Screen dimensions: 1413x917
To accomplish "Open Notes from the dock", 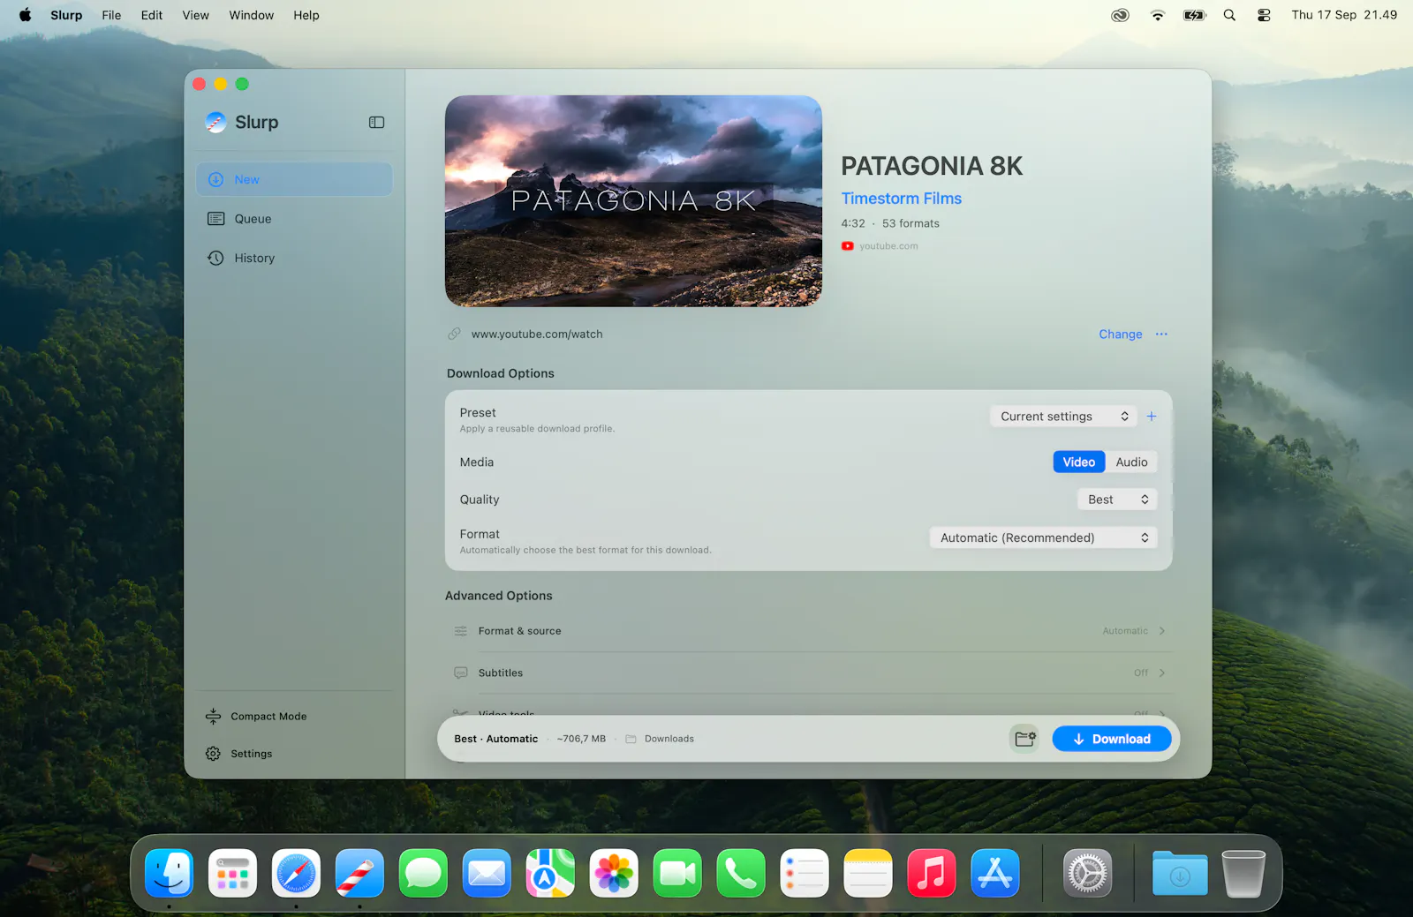I will coord(868,874).
